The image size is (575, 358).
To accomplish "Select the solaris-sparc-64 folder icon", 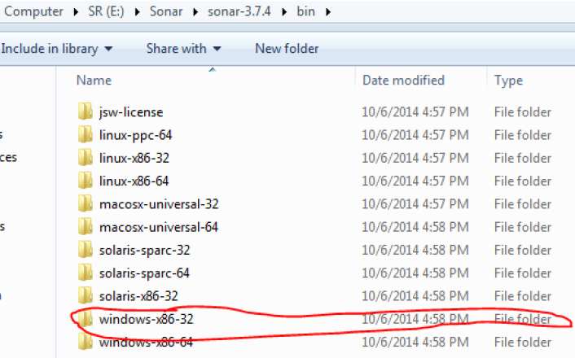I will coord(85,273).
